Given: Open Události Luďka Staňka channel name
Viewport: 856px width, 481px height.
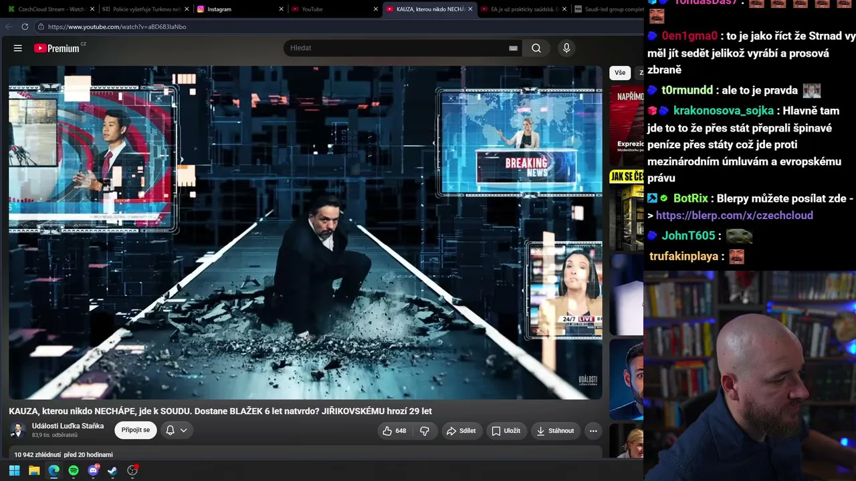Looking at the screenshot, I should 68,426.
